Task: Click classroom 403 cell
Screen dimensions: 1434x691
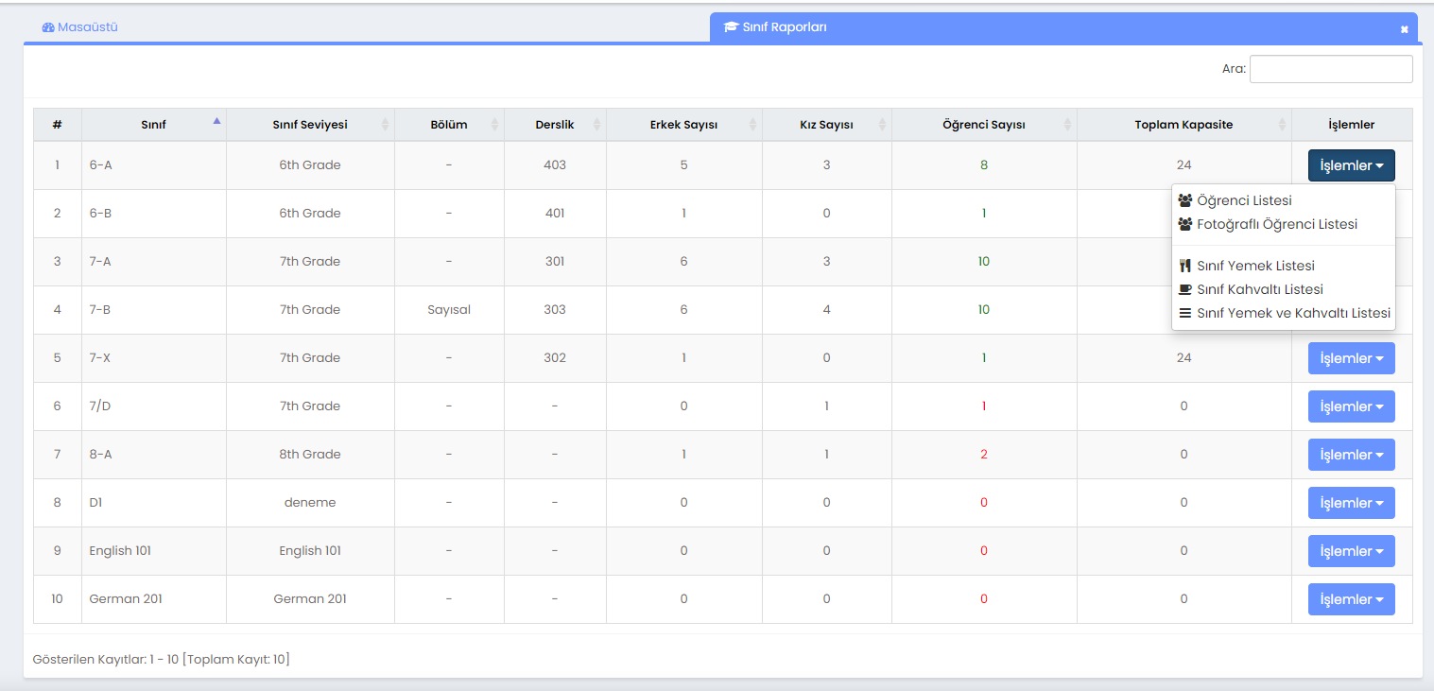Action: pyautogui.click(x=555, y=165)
